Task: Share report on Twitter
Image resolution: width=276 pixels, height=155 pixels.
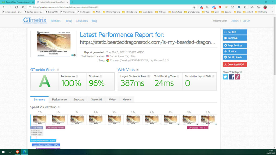Action: (225, 77)
